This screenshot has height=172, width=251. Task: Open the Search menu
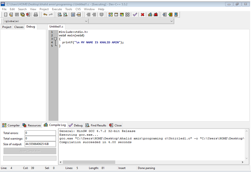coord(22,9)
